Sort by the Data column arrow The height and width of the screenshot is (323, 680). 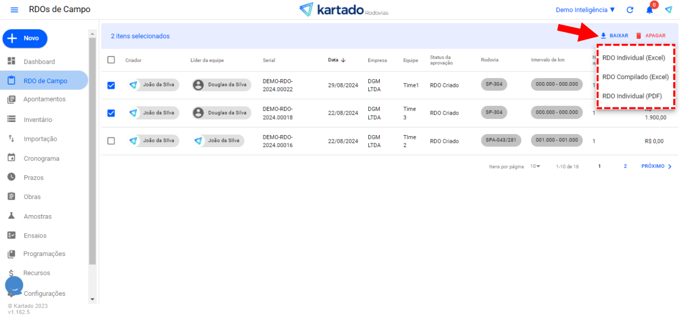click(343, 60)
